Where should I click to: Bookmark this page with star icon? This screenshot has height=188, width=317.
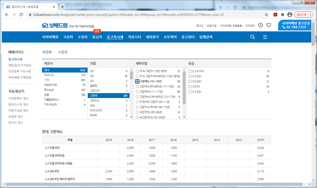[267, 14]
